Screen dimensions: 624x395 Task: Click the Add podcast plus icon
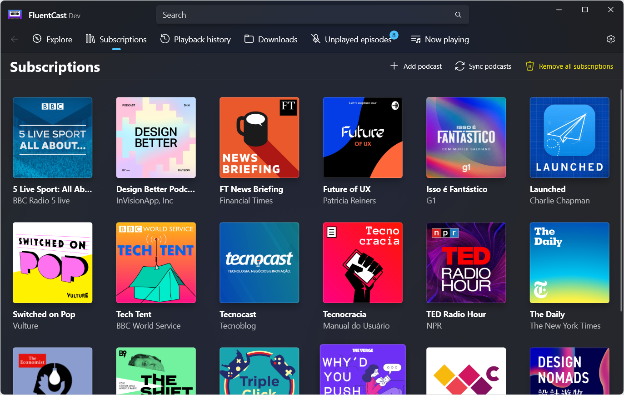pyautogui.click(x=394, y=66)
